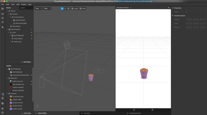The width and height of the screenshot is (207, 115).
Task: Click the restart/refresh icon in left sidebar
Action: [x=3, y=22]
